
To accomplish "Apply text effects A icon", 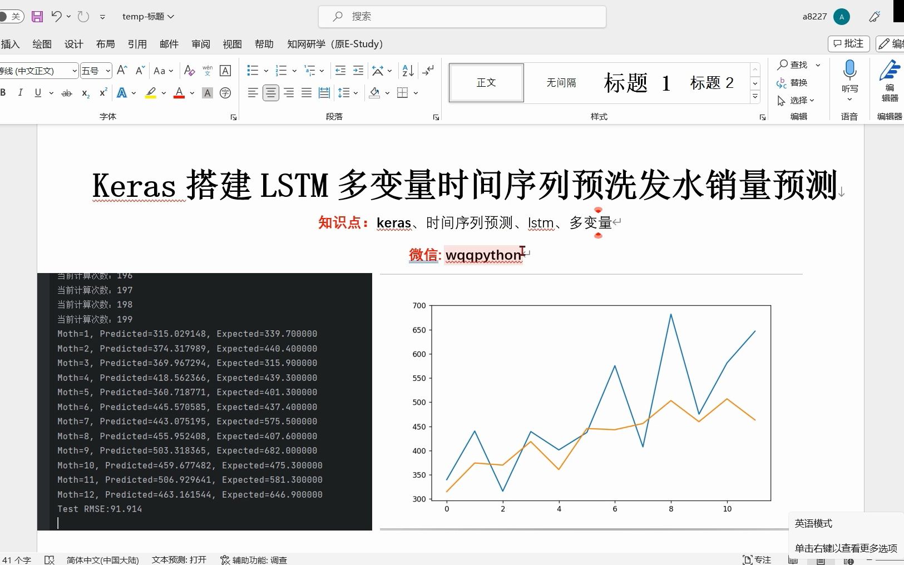I will click(122, 93).
